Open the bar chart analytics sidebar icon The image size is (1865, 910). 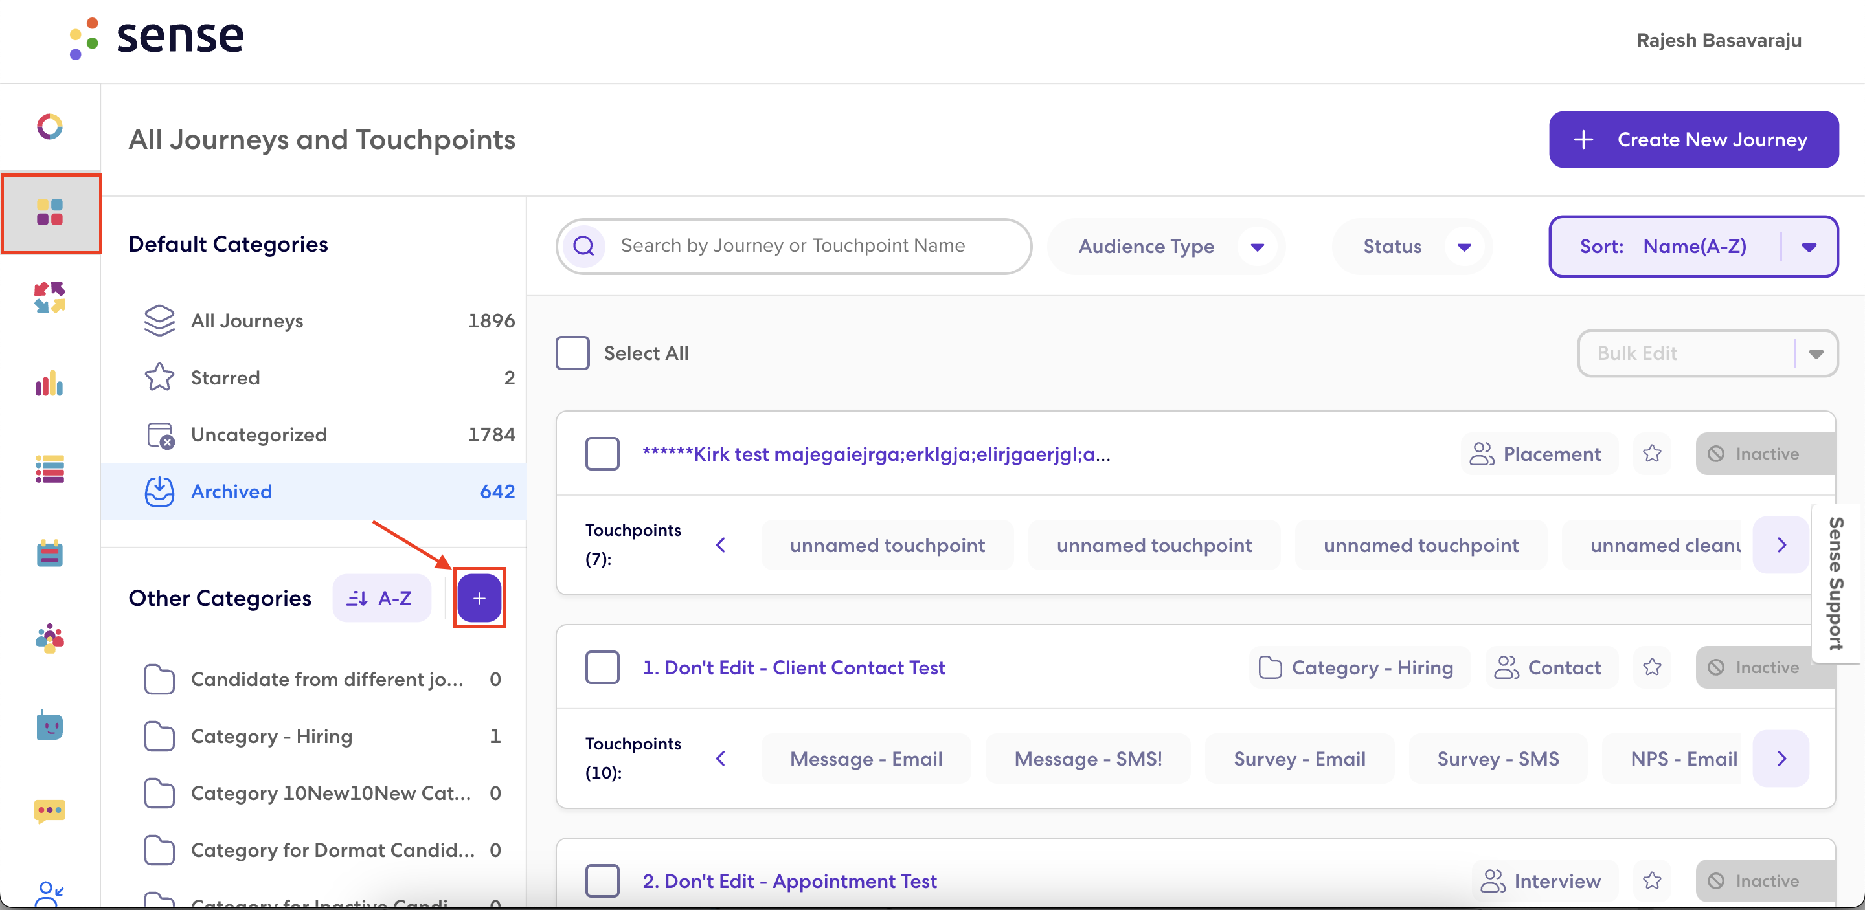[50, 384]
